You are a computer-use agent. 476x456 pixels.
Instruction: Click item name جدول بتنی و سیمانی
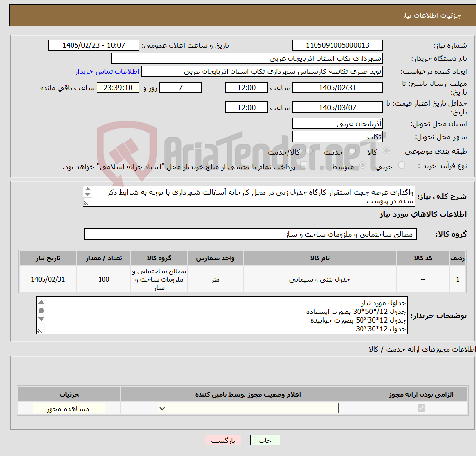(x=319, y=279)
